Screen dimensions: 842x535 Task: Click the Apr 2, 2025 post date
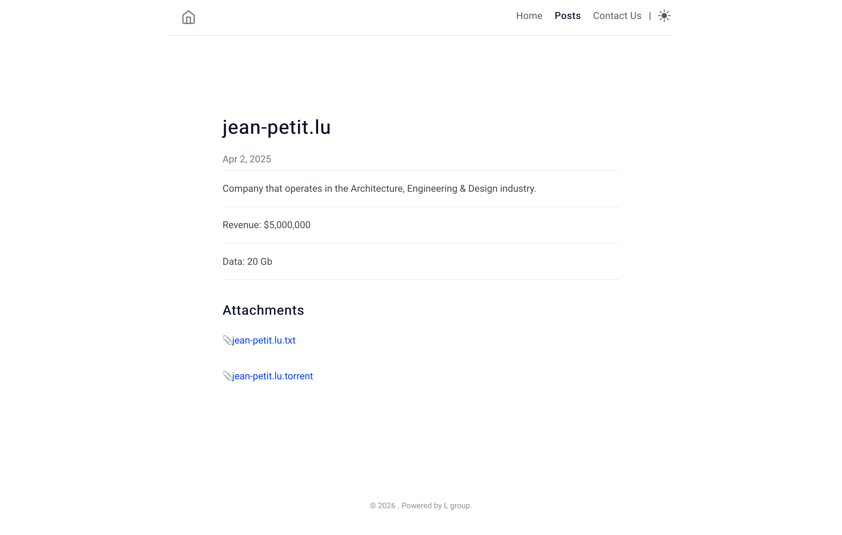click(x=247, y=159)
